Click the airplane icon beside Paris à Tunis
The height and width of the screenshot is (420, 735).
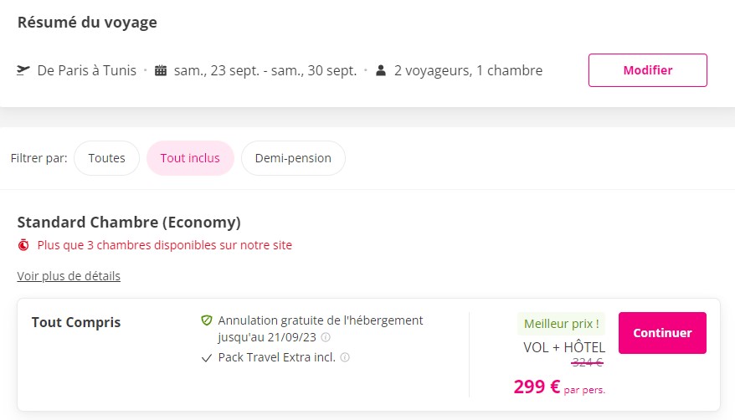pos(23,70)
